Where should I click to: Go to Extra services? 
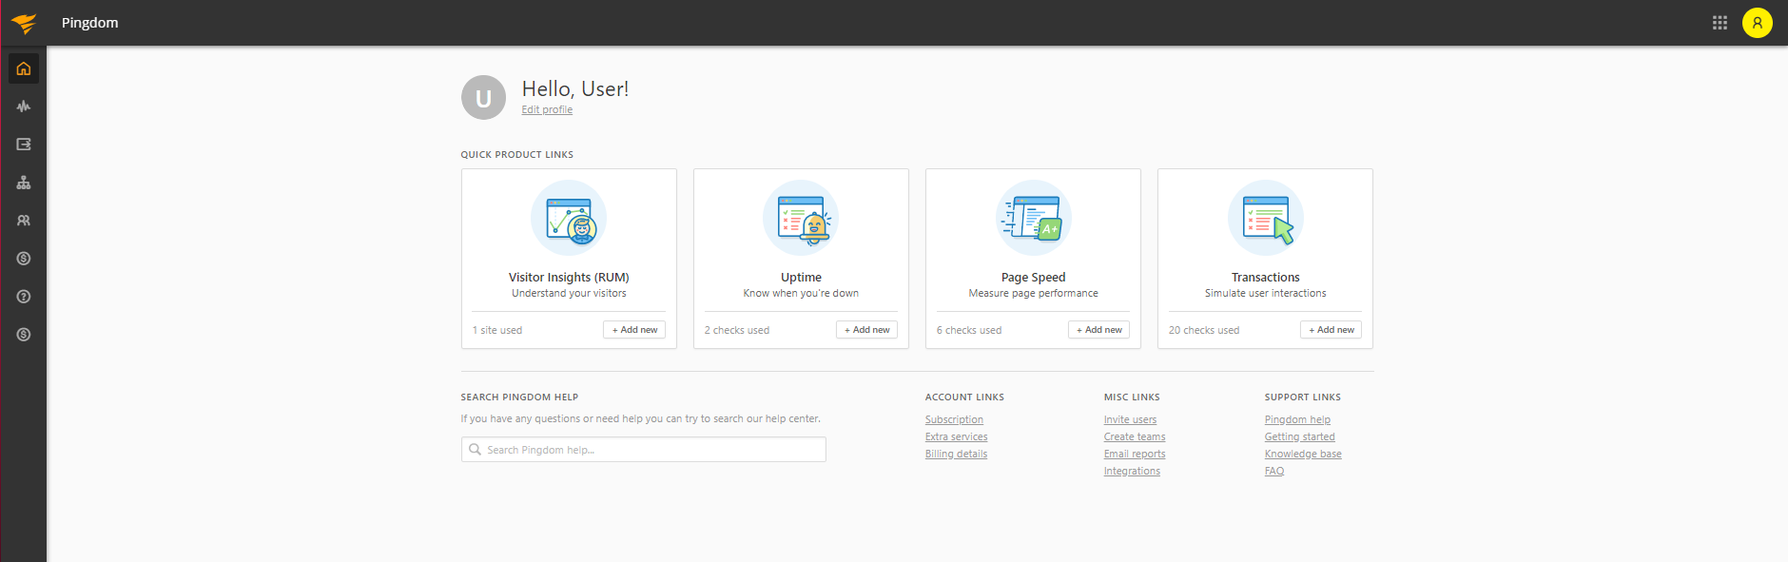click(x=956, y=436)
